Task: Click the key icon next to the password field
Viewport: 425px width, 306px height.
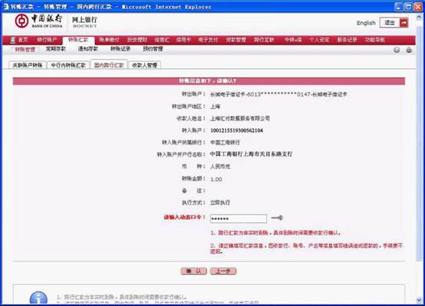Action: pos(277,218)
